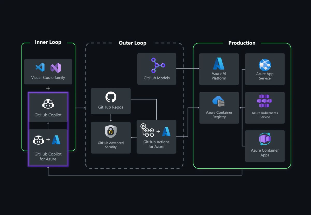The width and height of the screenshot is (311, 215).
Task: Click the purple Visual Studio icon
Action: coord(56,68)
